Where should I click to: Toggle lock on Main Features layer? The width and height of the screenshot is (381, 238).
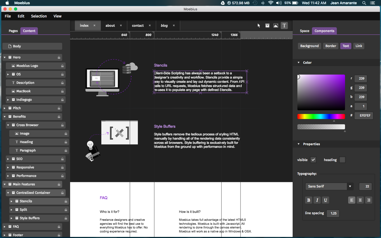click(59, 184)
